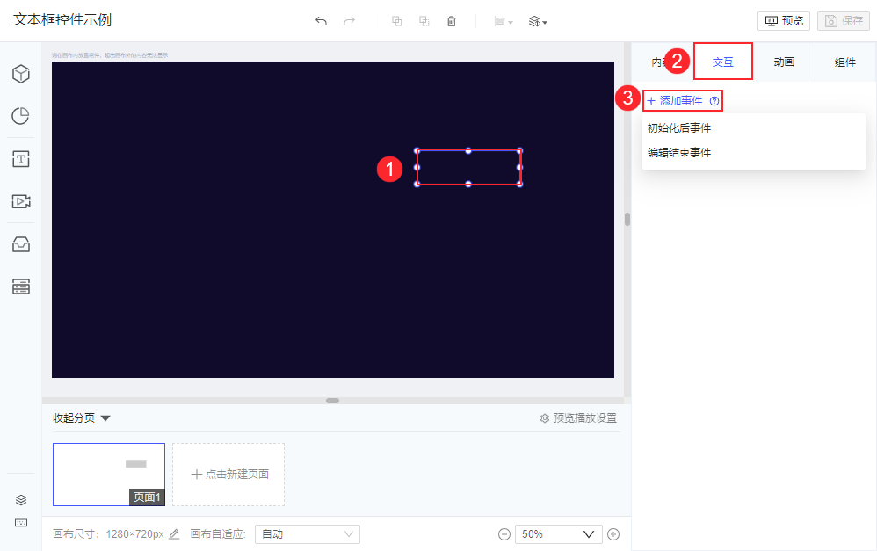Open the text component sidebar icon
Viewport: 877px width, 551px height.
(21, 159)
